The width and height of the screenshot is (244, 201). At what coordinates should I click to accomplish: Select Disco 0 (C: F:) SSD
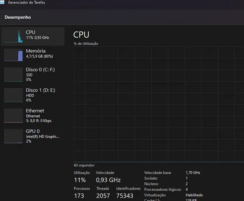[x=33, y=74]
